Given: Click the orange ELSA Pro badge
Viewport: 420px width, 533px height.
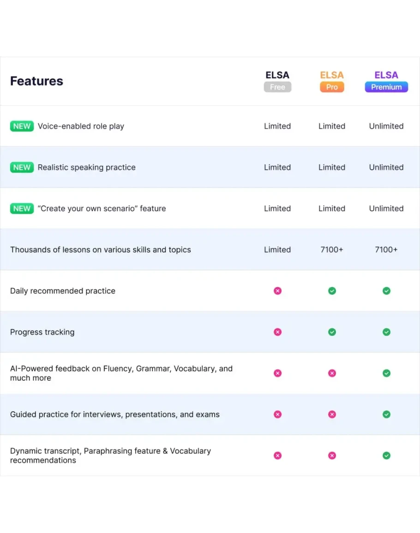Looking at the screenshot, I should click(x=332, y=87).
